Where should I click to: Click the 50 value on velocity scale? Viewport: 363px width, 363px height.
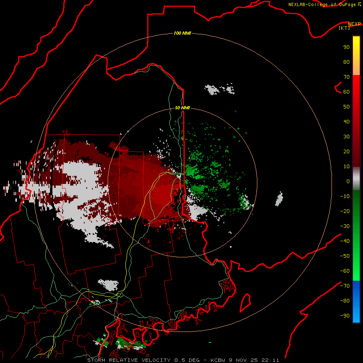[346, 107]
